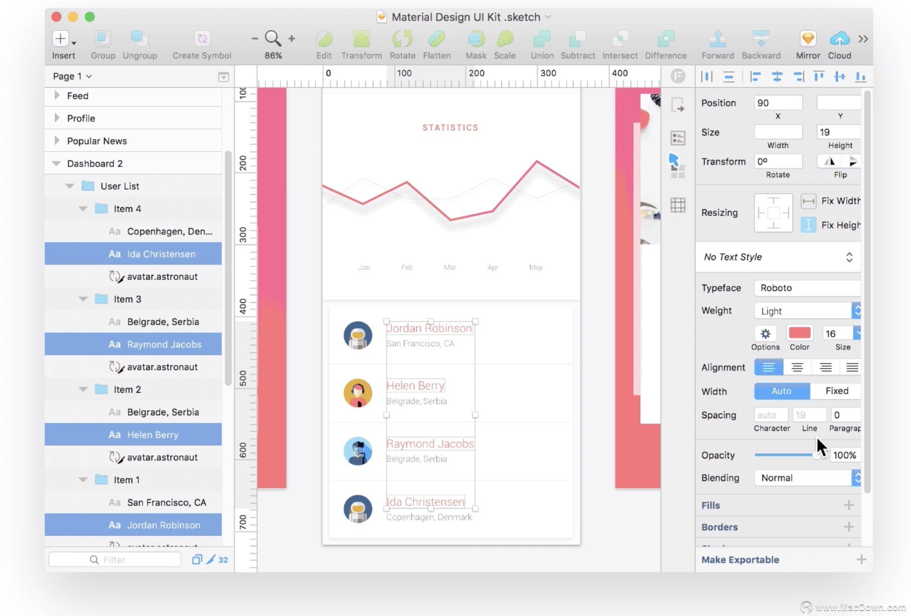Open the Weight Light dropdown
Screen dimensions: 911x616
point(808,311)
